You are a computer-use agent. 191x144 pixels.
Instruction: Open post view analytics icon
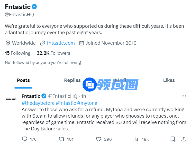click(136, 139)
